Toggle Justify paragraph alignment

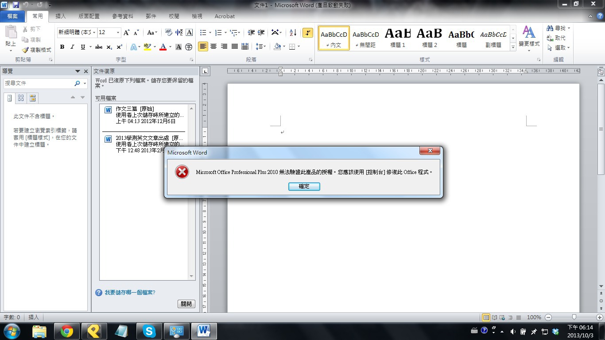[235, 46]
